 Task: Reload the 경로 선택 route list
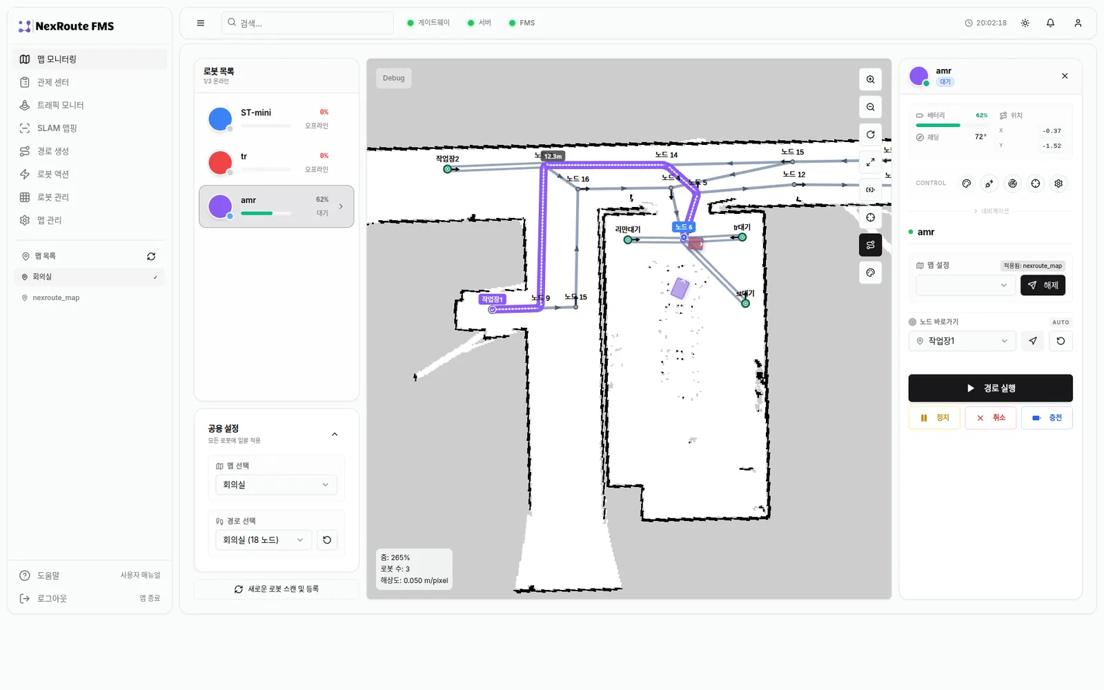tap(327, 540)
